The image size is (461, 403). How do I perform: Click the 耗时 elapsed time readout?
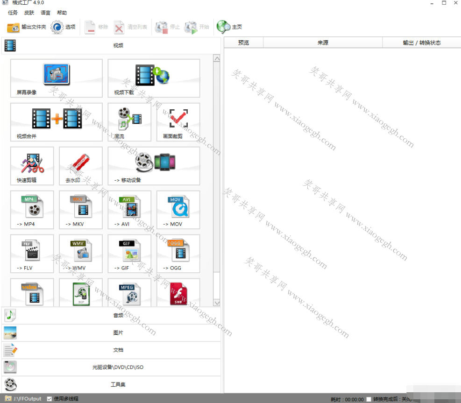[347, 399]
